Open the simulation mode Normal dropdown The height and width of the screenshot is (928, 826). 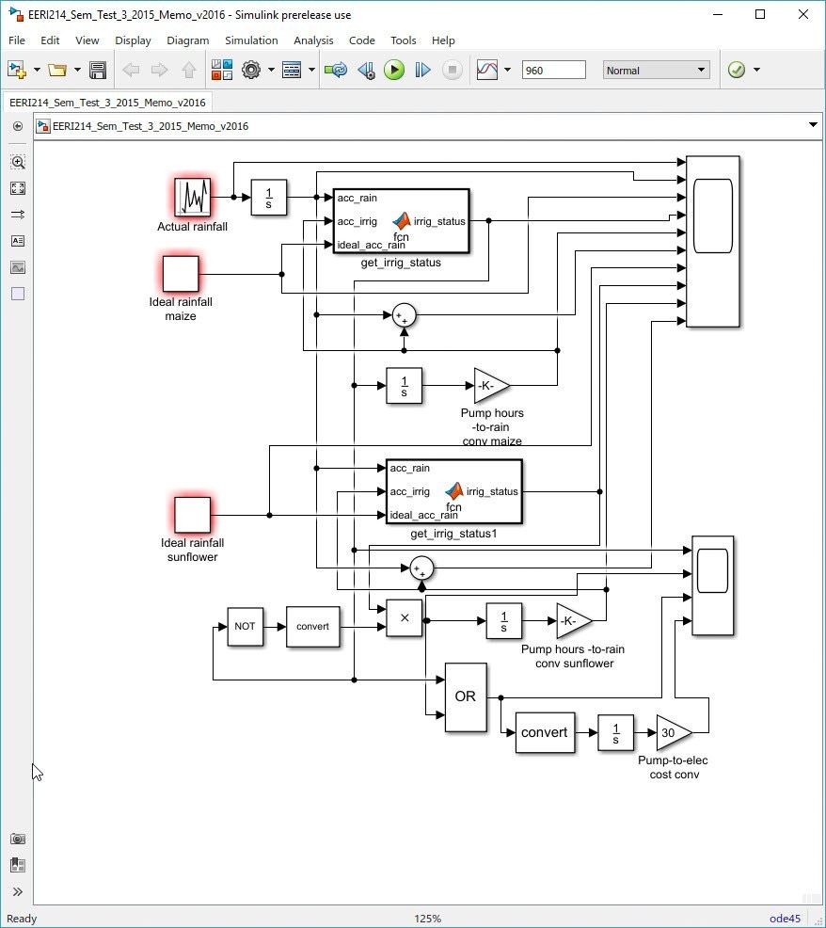656,70
